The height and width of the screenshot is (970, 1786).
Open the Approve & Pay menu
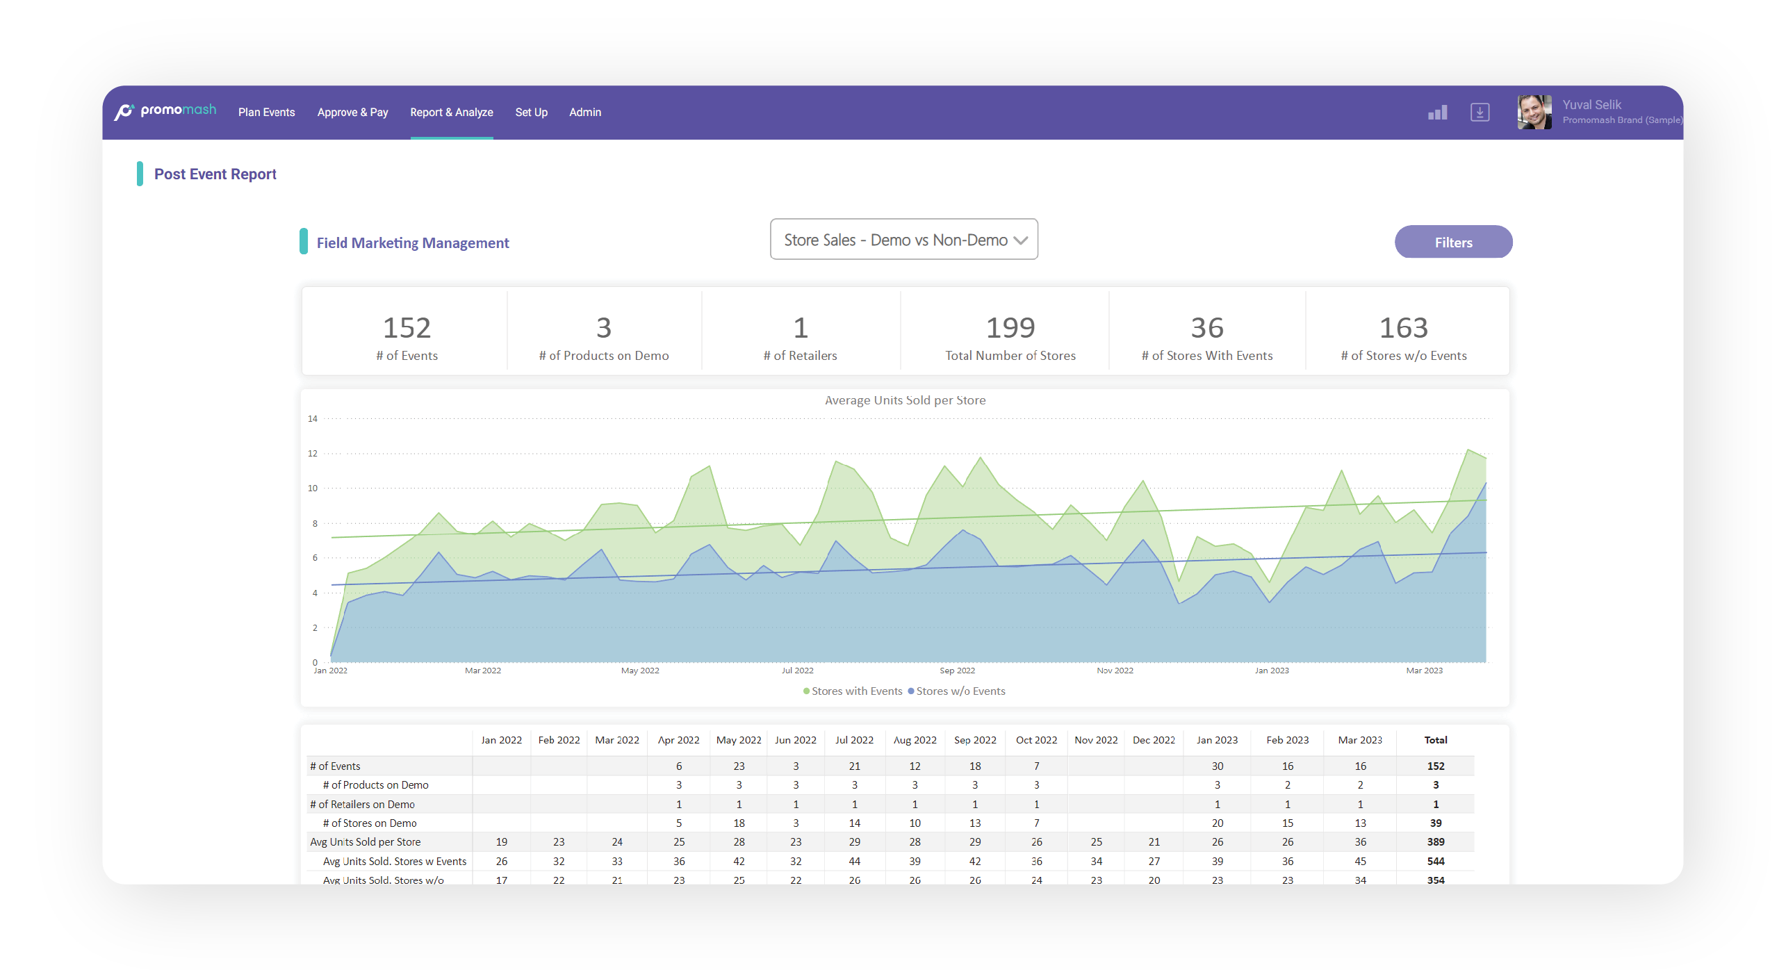[x=352, y=113]
